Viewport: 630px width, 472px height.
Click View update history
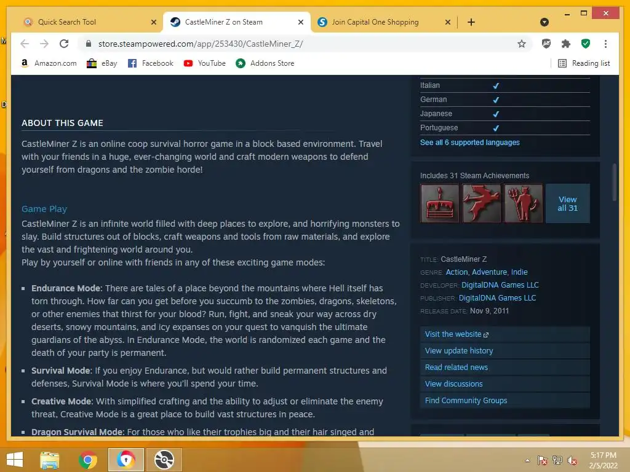tap(504, 351)
